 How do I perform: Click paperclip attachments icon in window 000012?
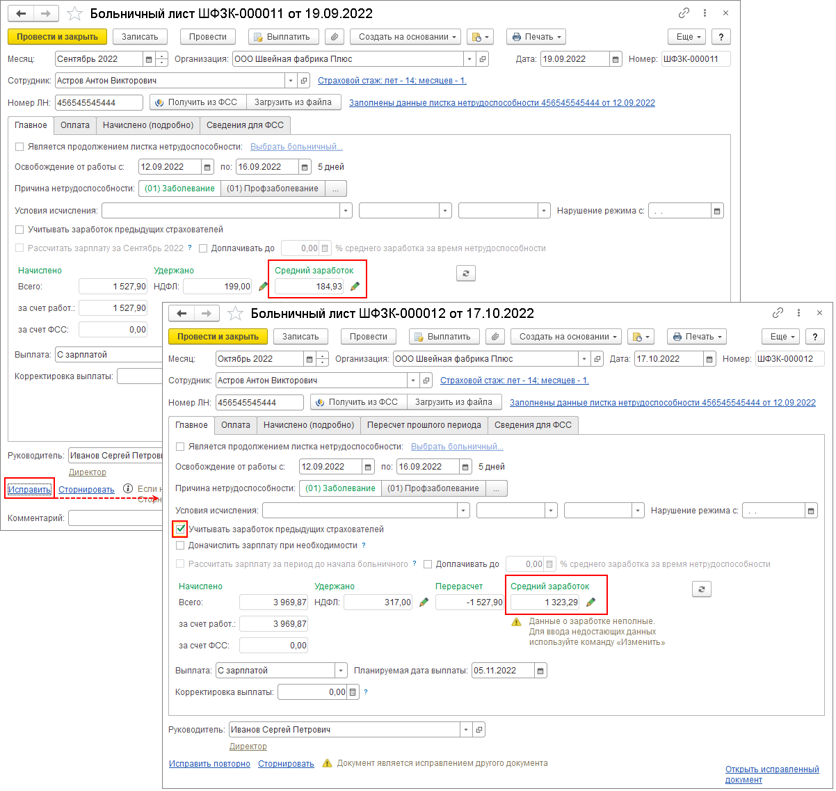(x=495, y=337)
